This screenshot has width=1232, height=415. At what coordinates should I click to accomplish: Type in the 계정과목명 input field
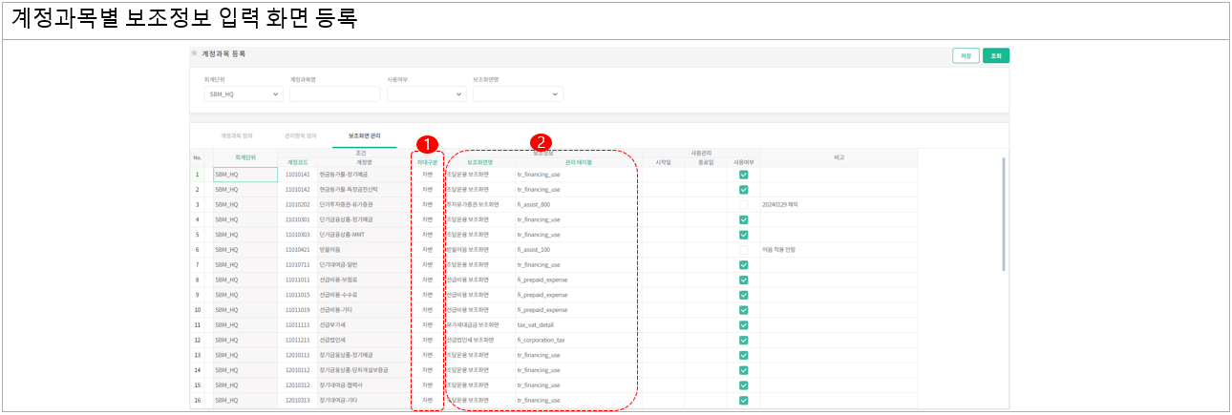click(x=329, y=94)
